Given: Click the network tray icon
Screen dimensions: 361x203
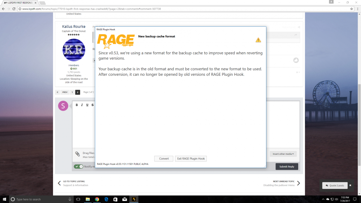Looking at the screenshot, I should (x=332, y=199).
